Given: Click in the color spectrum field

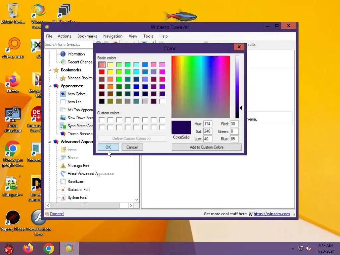Looking at the screenshot, I should pos(201,87).
